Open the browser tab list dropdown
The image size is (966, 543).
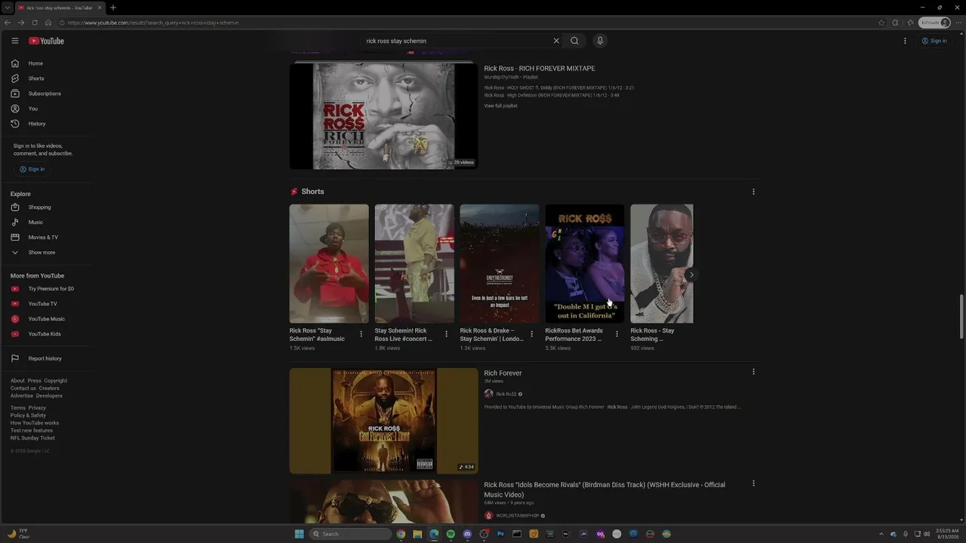click(8, 8)
